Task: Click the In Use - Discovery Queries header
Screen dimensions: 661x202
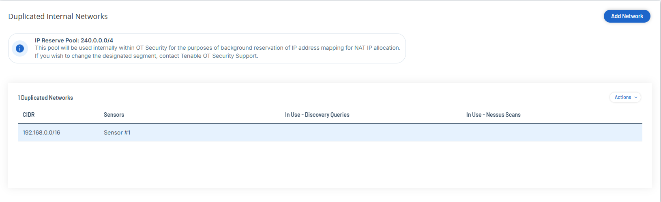Action: [317, 115]
